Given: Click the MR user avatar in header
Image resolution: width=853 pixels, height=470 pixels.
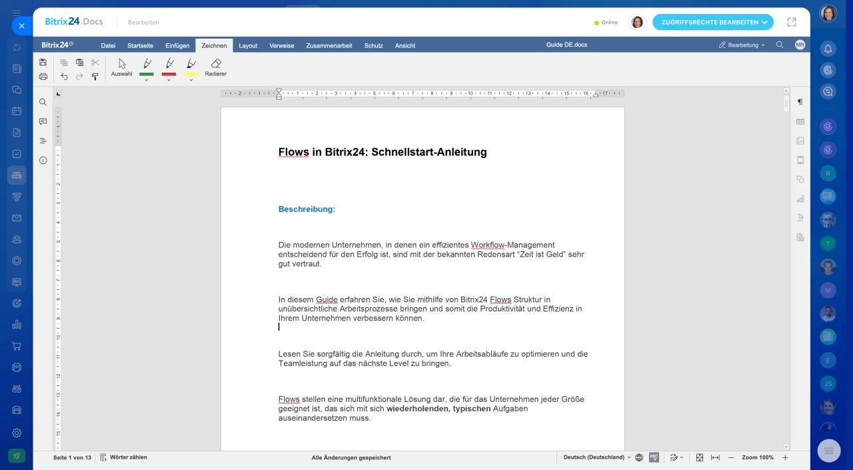Looking at the screenshot, I should click(800, 45).
